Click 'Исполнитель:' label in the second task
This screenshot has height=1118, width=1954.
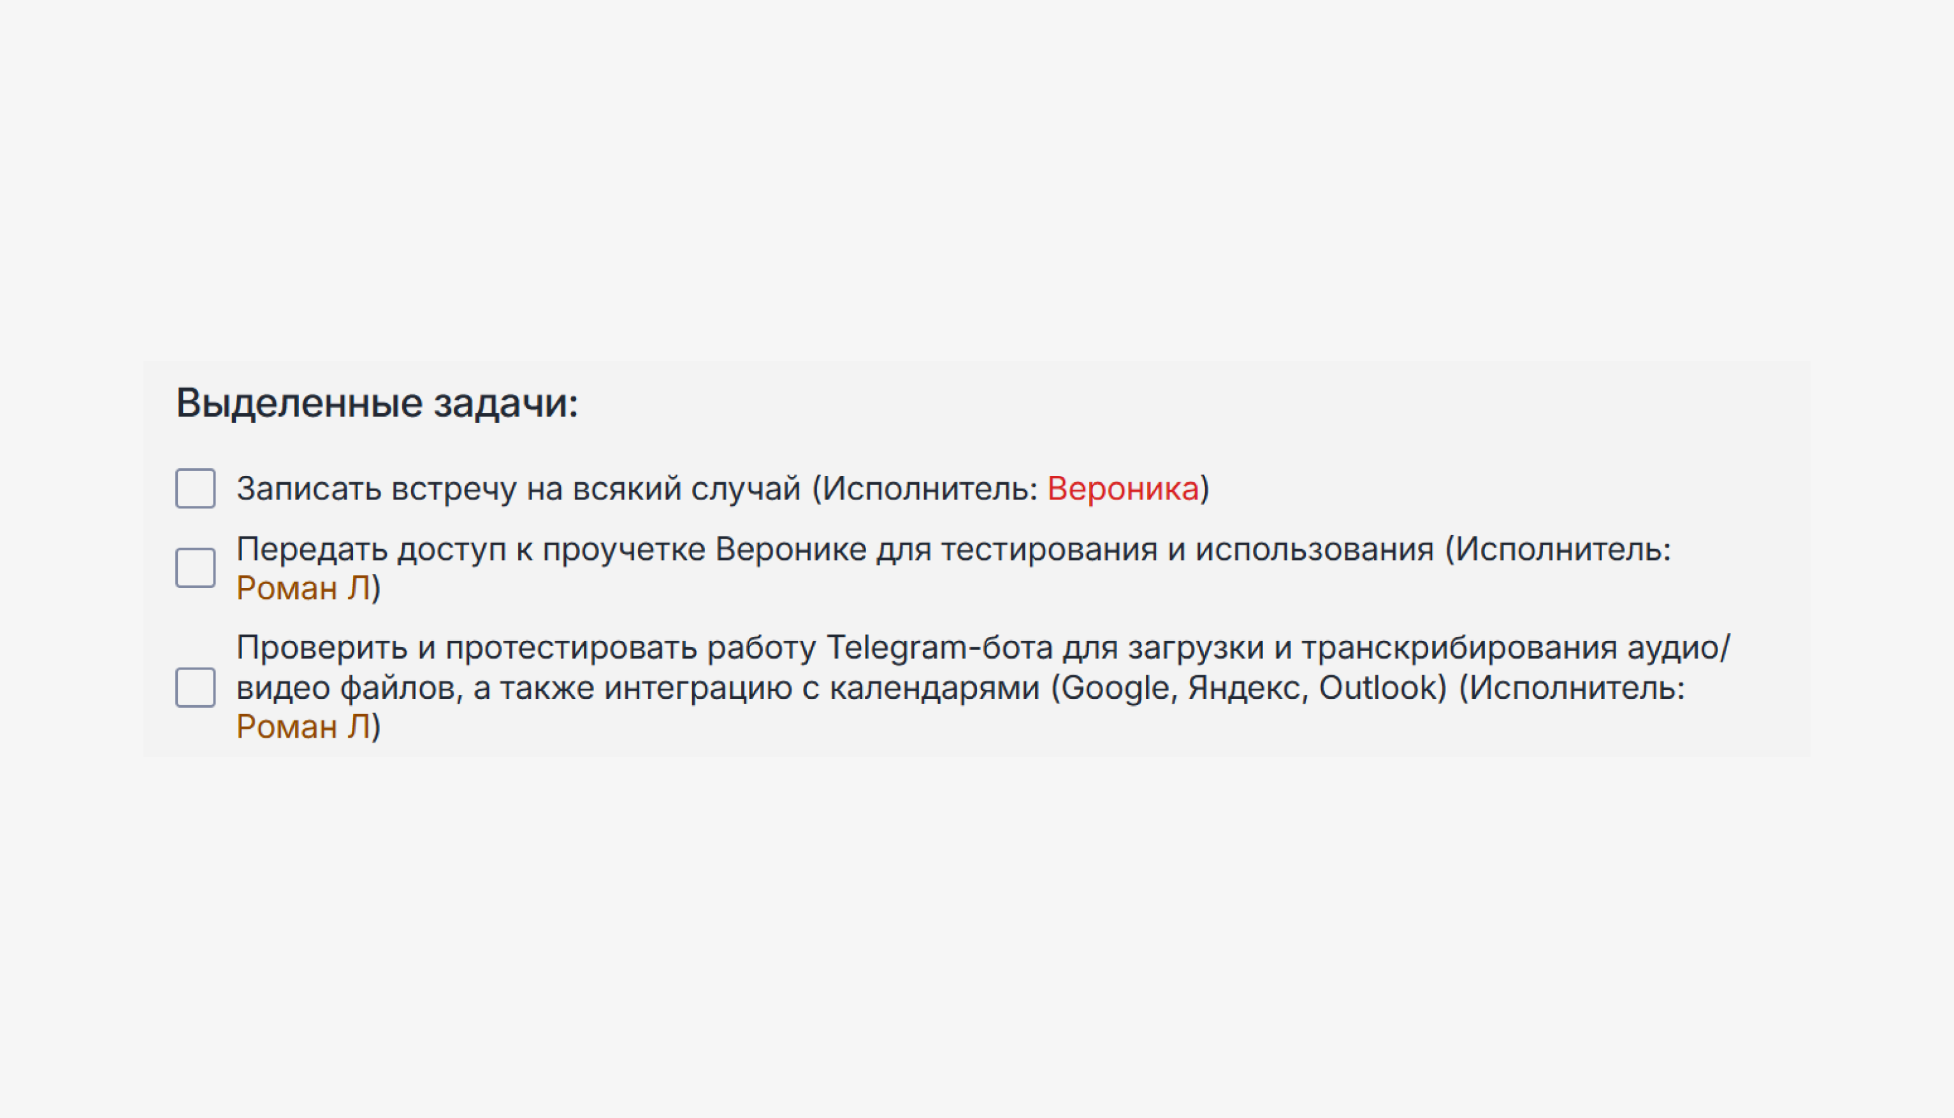pyautogui.click(x=1563, y=550)
